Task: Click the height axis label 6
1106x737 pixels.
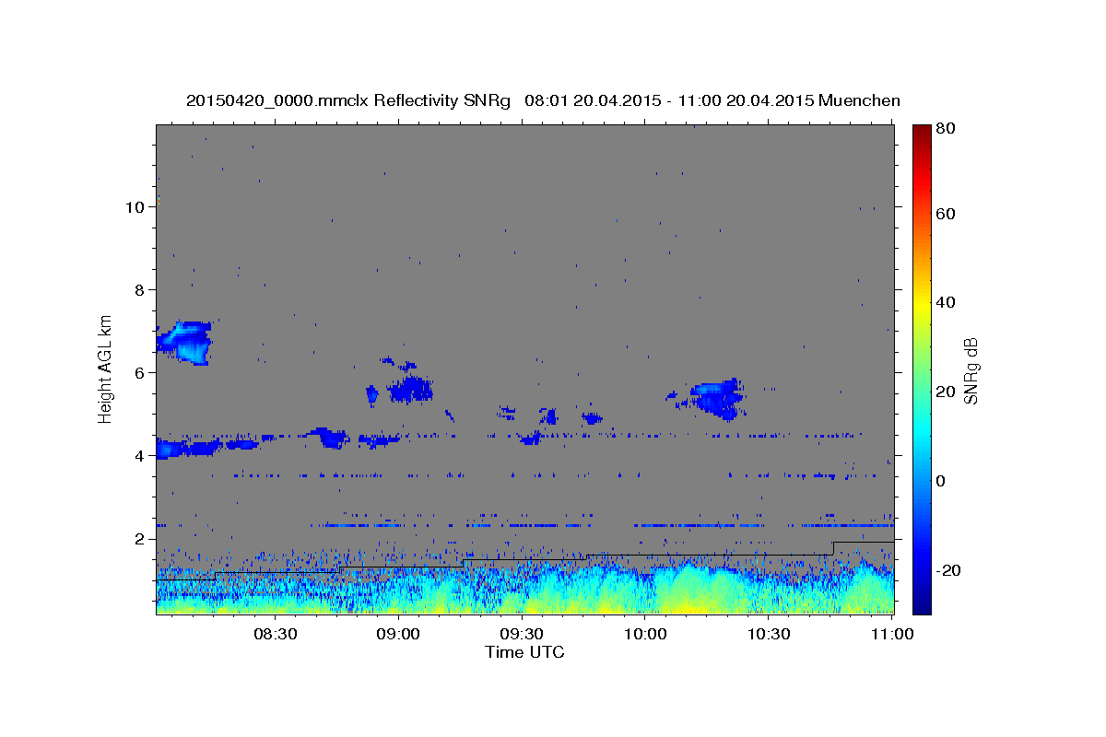Action: pyautogui.click(x=141, y=372)
